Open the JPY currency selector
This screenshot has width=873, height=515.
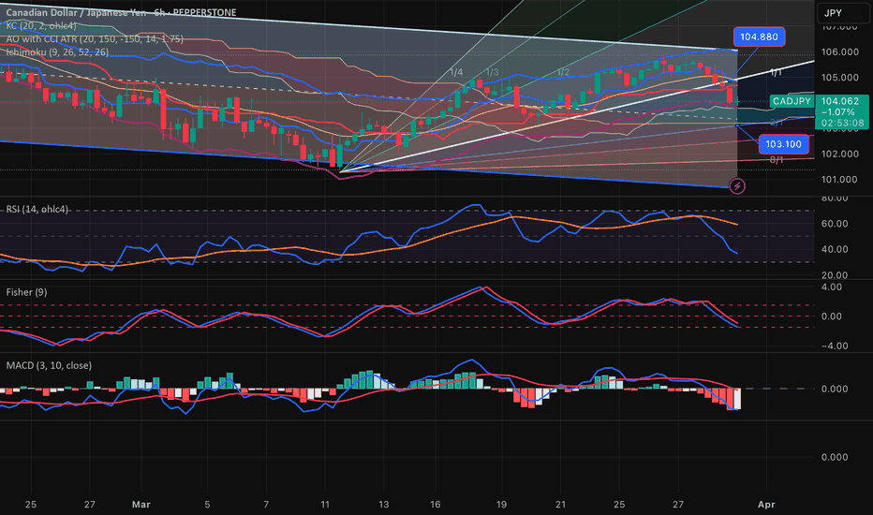coord(842,13)
